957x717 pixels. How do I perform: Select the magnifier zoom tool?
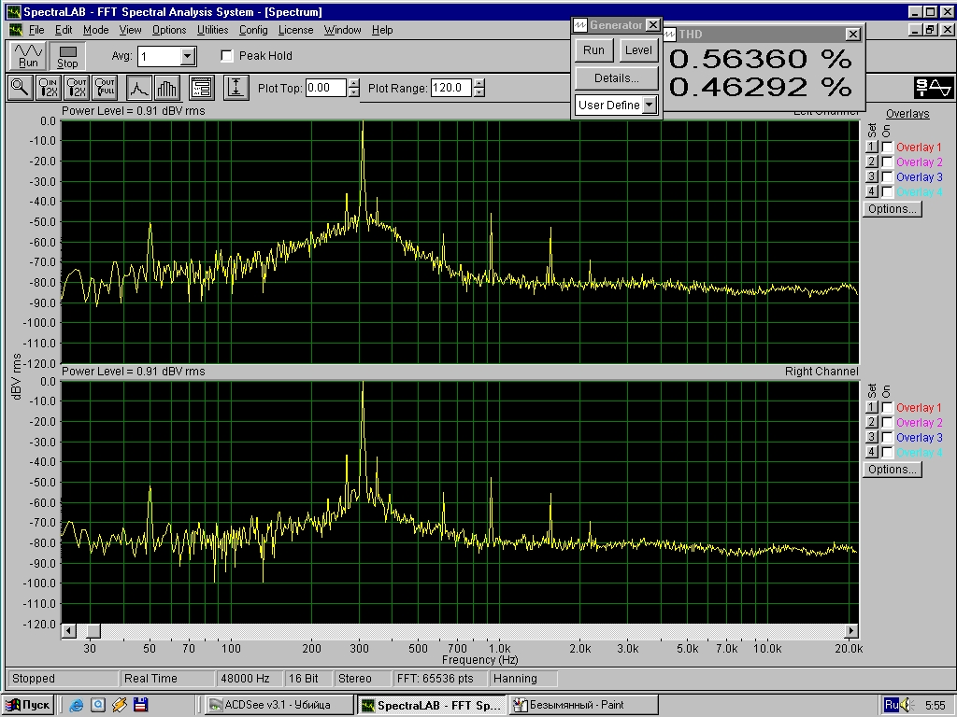point(20,88)
